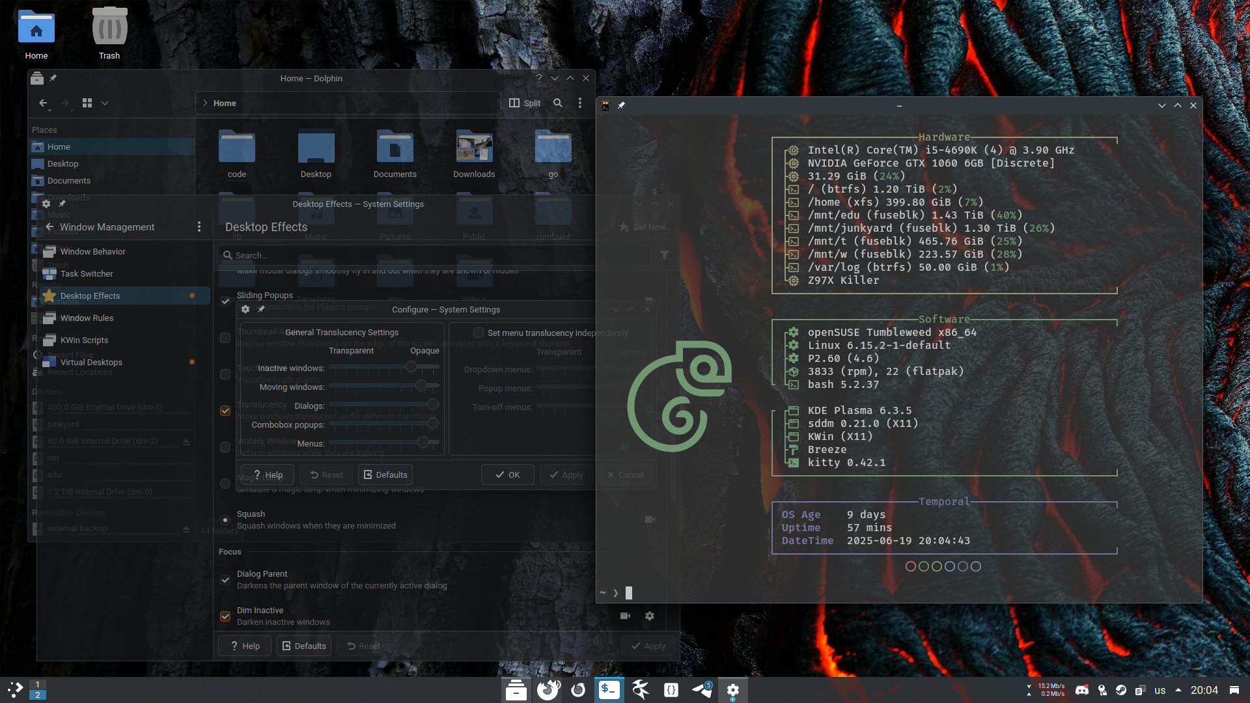
Task: Open the code folder in Dolphin
Action: tap(237, 154)
